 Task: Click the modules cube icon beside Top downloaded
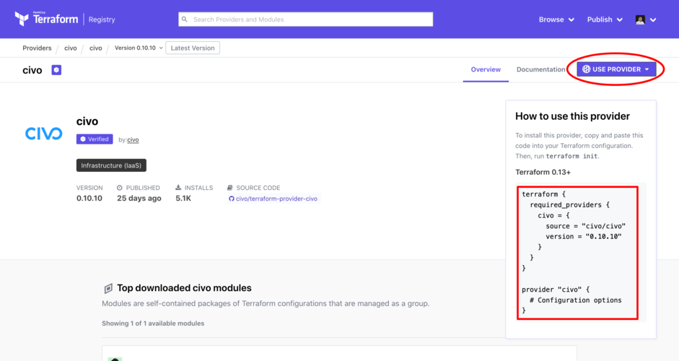pyautogui.click(x=108, y=288)
